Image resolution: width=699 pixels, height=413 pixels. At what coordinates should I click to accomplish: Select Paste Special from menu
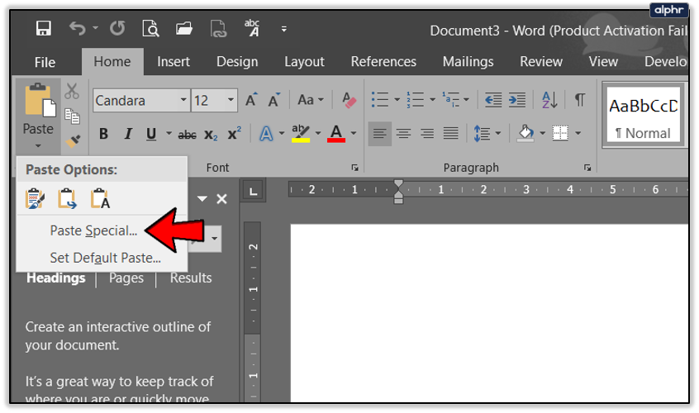tap(93, 230)
